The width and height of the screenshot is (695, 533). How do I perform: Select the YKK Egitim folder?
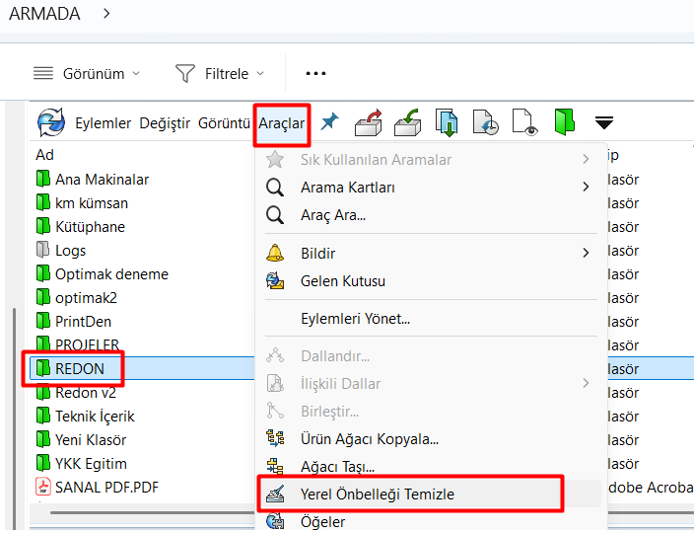91,464
